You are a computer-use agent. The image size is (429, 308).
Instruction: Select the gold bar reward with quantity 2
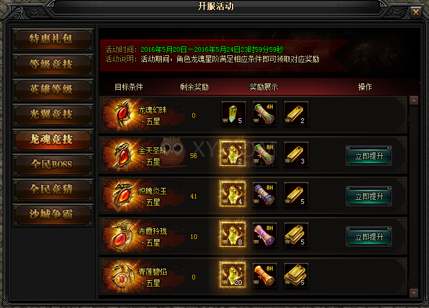click(x=296, y=114)
